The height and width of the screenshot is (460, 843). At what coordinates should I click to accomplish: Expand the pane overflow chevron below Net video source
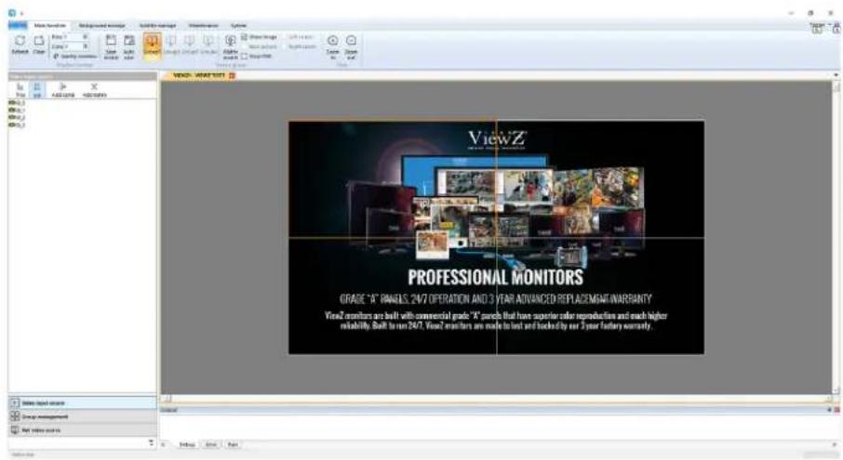pyautogui.click(x=151, y=442)
